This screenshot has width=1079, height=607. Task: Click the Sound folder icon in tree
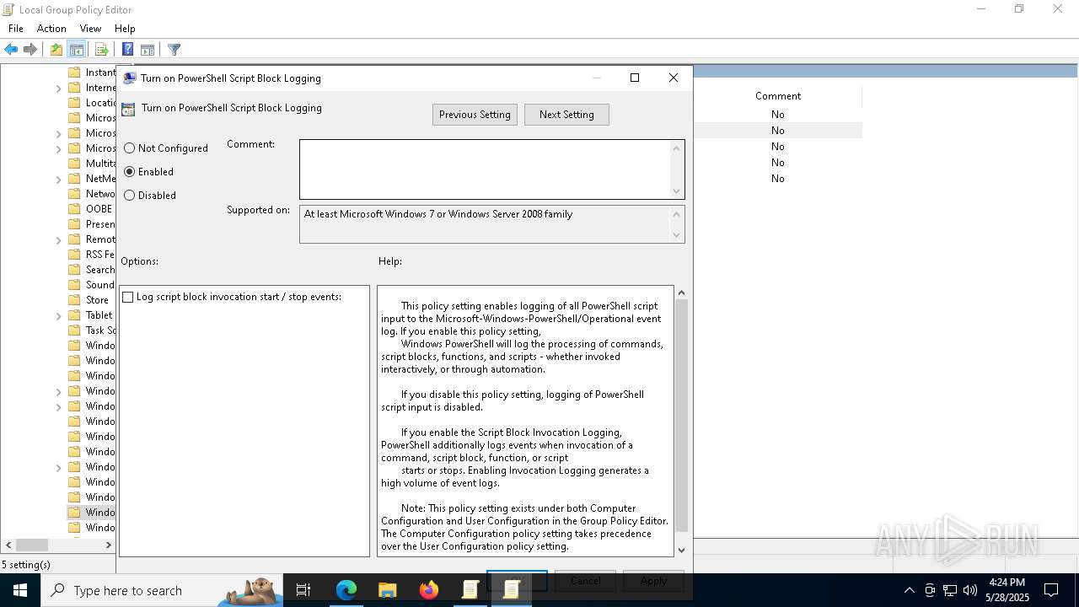click(74, 285)
